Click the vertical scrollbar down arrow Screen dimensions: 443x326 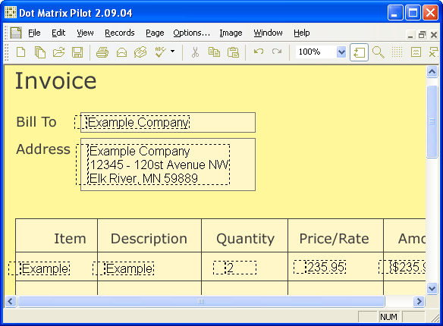[x=432, y=288]
